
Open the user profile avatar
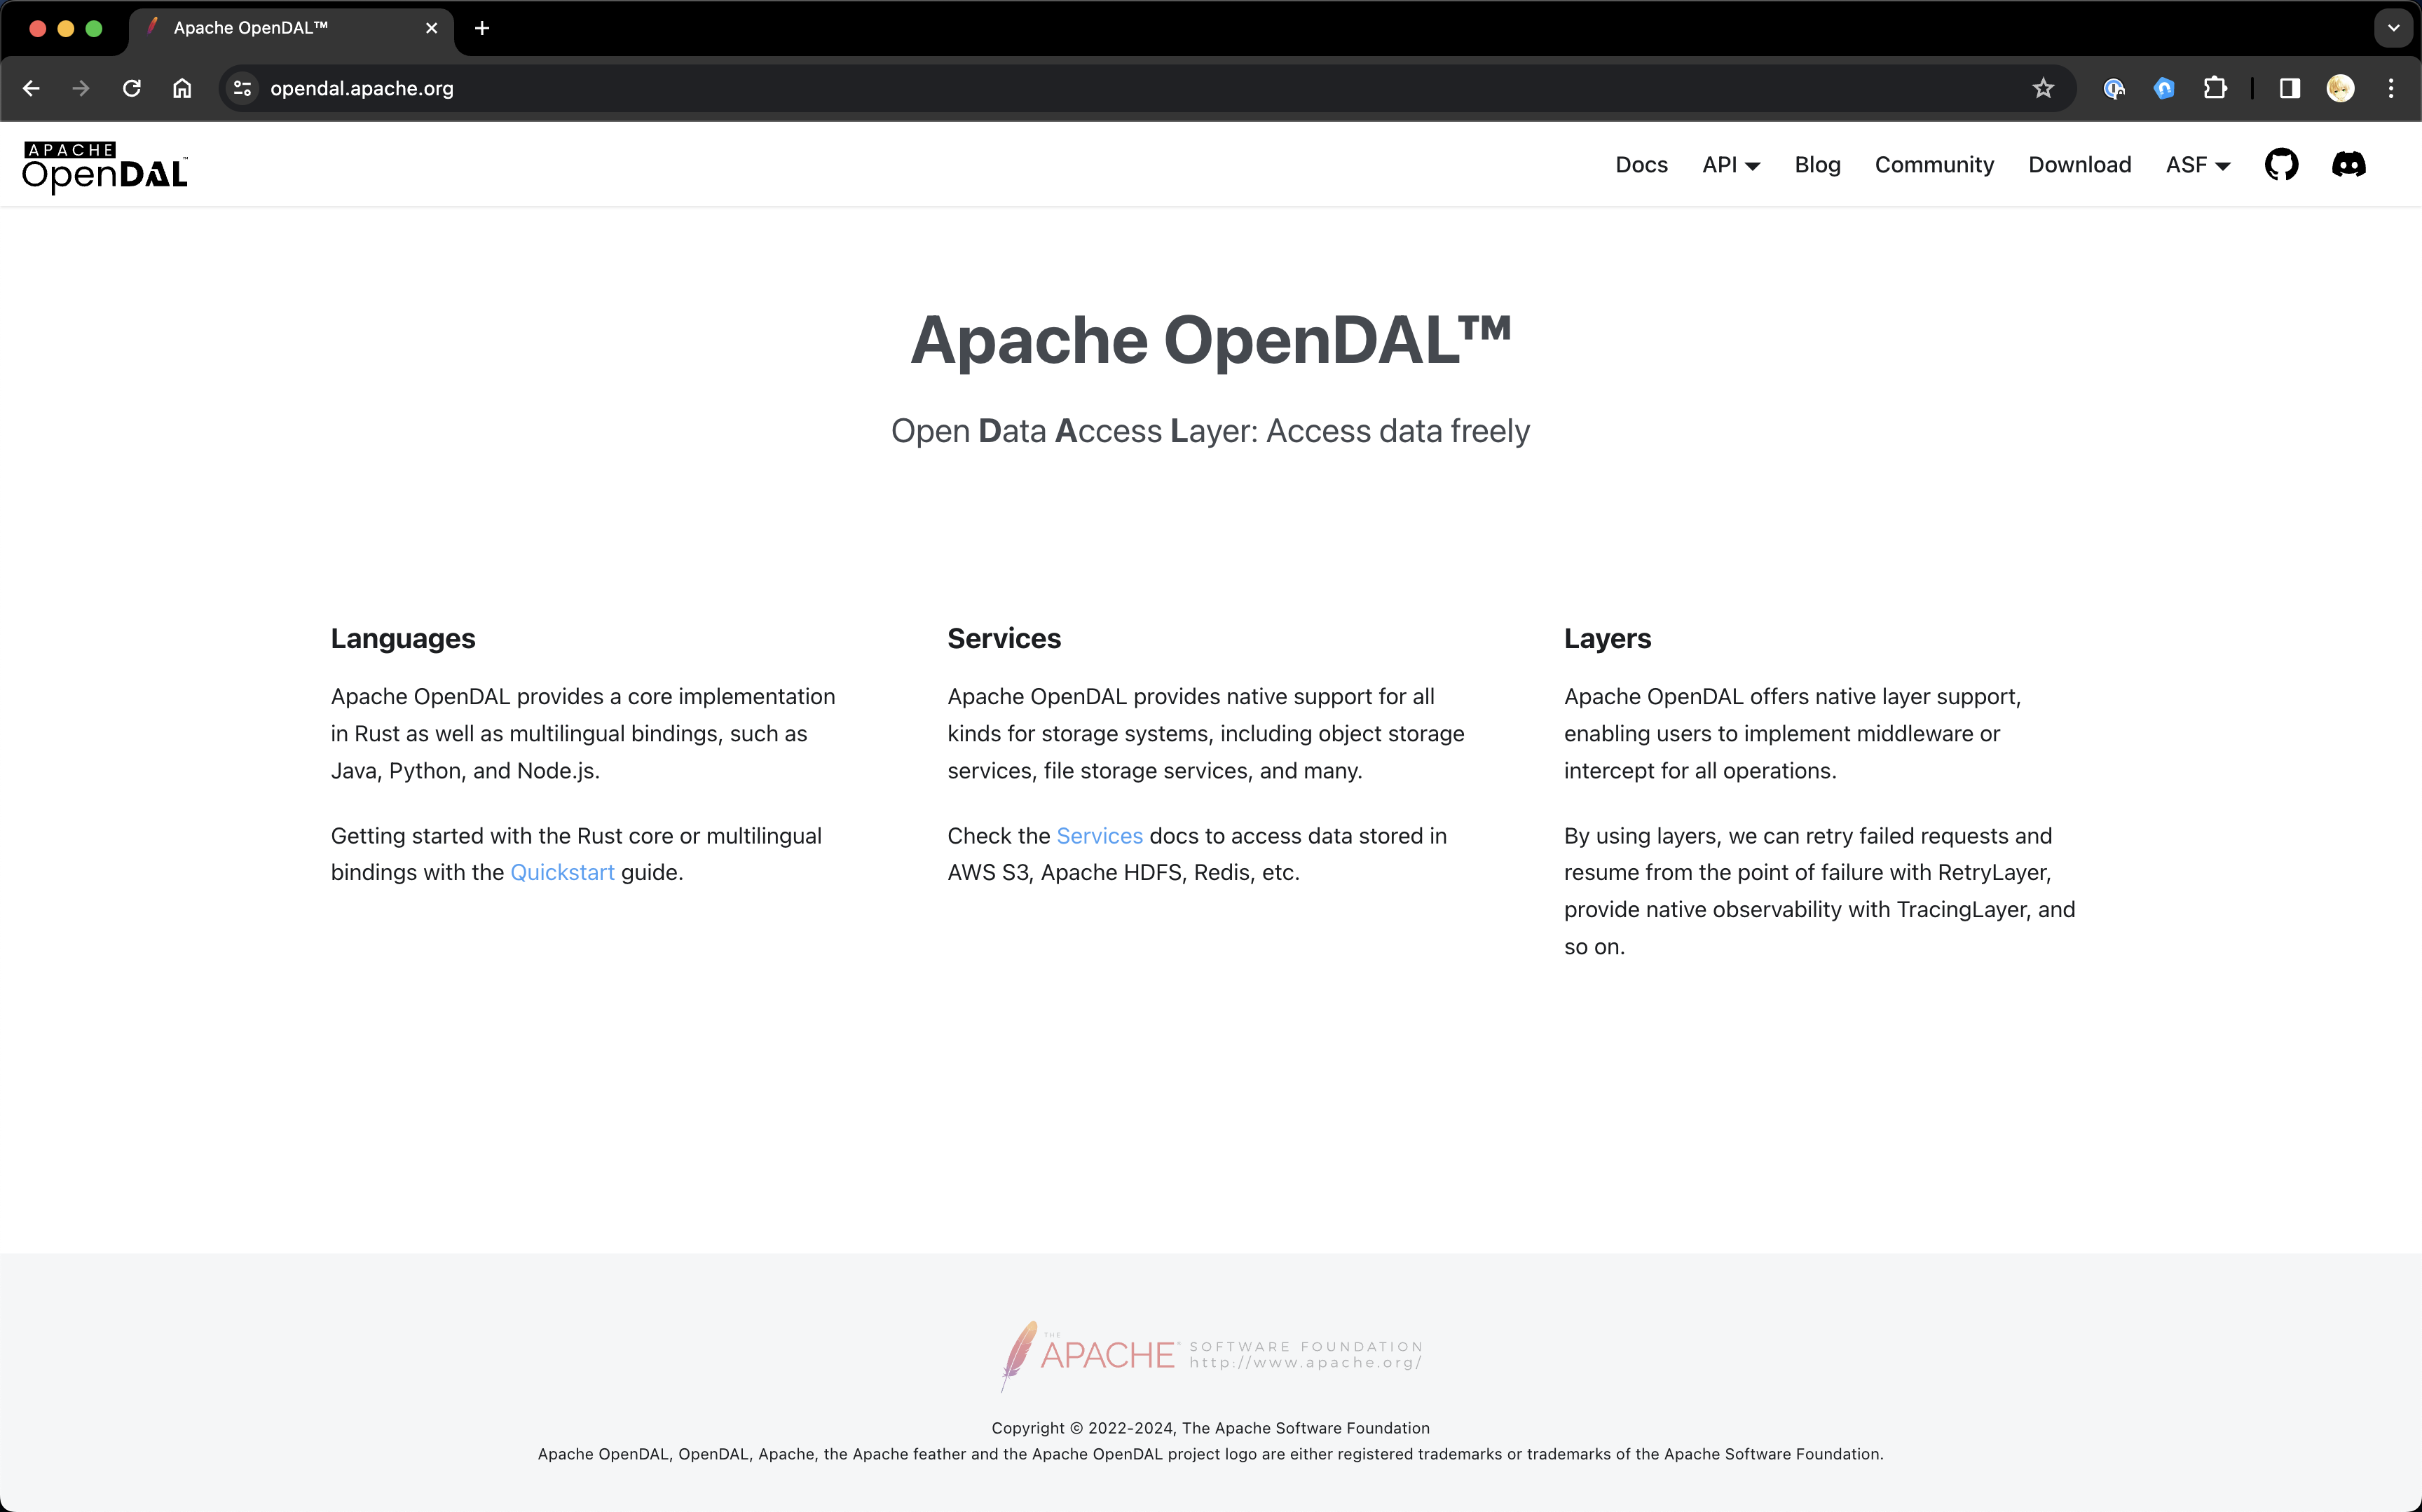(x=2340, y=88)
